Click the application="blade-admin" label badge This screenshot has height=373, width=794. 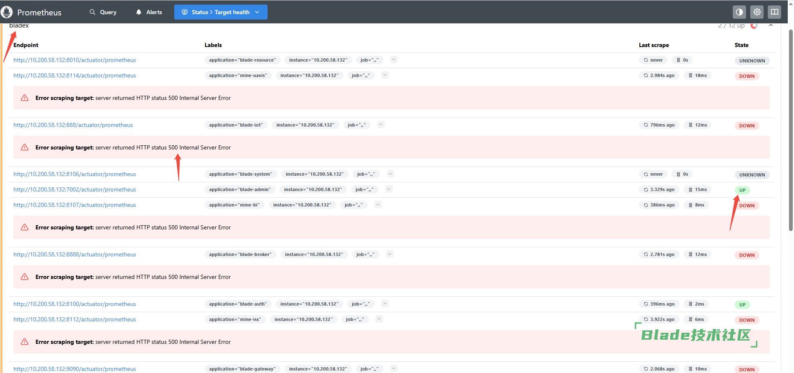pyautogui.click(x=240, y=189)
